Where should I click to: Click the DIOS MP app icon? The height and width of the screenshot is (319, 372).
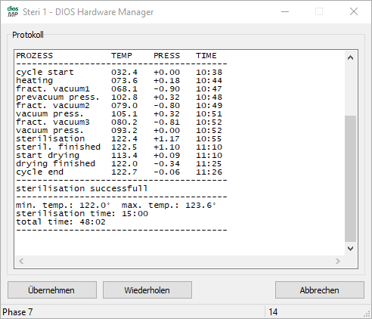click(13, 11)
